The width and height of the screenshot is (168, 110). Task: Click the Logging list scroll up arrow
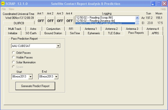coord(137,18)
